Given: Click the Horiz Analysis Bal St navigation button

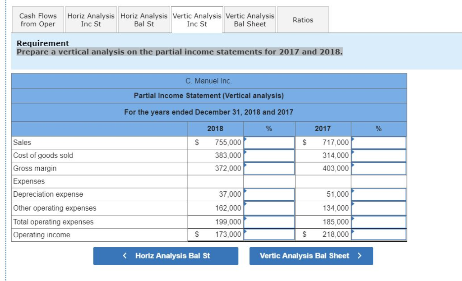Looking at the screenshot, I should (x=166, y=256).
